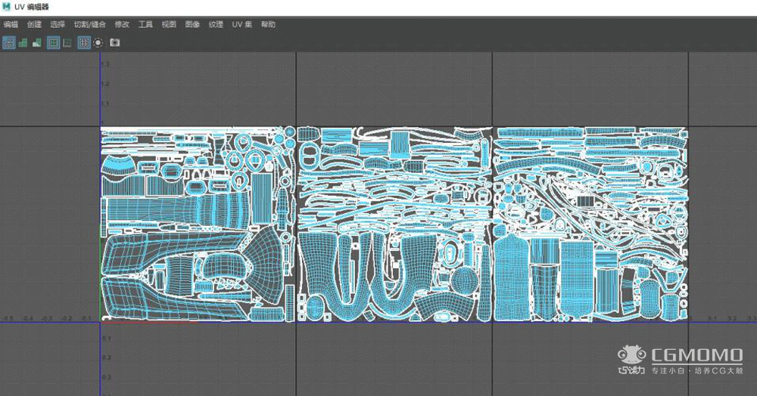This screenshot has height=396, width=757.
Task: Click the first green shaded UV display icon
Action: click(23, 43)
